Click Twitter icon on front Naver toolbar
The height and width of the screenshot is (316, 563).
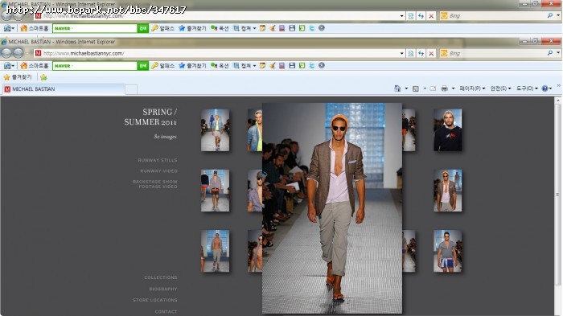pyautogui.click(x=312, y=66)
